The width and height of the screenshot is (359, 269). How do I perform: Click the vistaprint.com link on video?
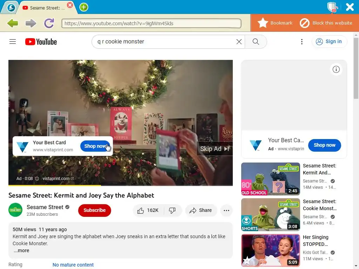[58, 179]
